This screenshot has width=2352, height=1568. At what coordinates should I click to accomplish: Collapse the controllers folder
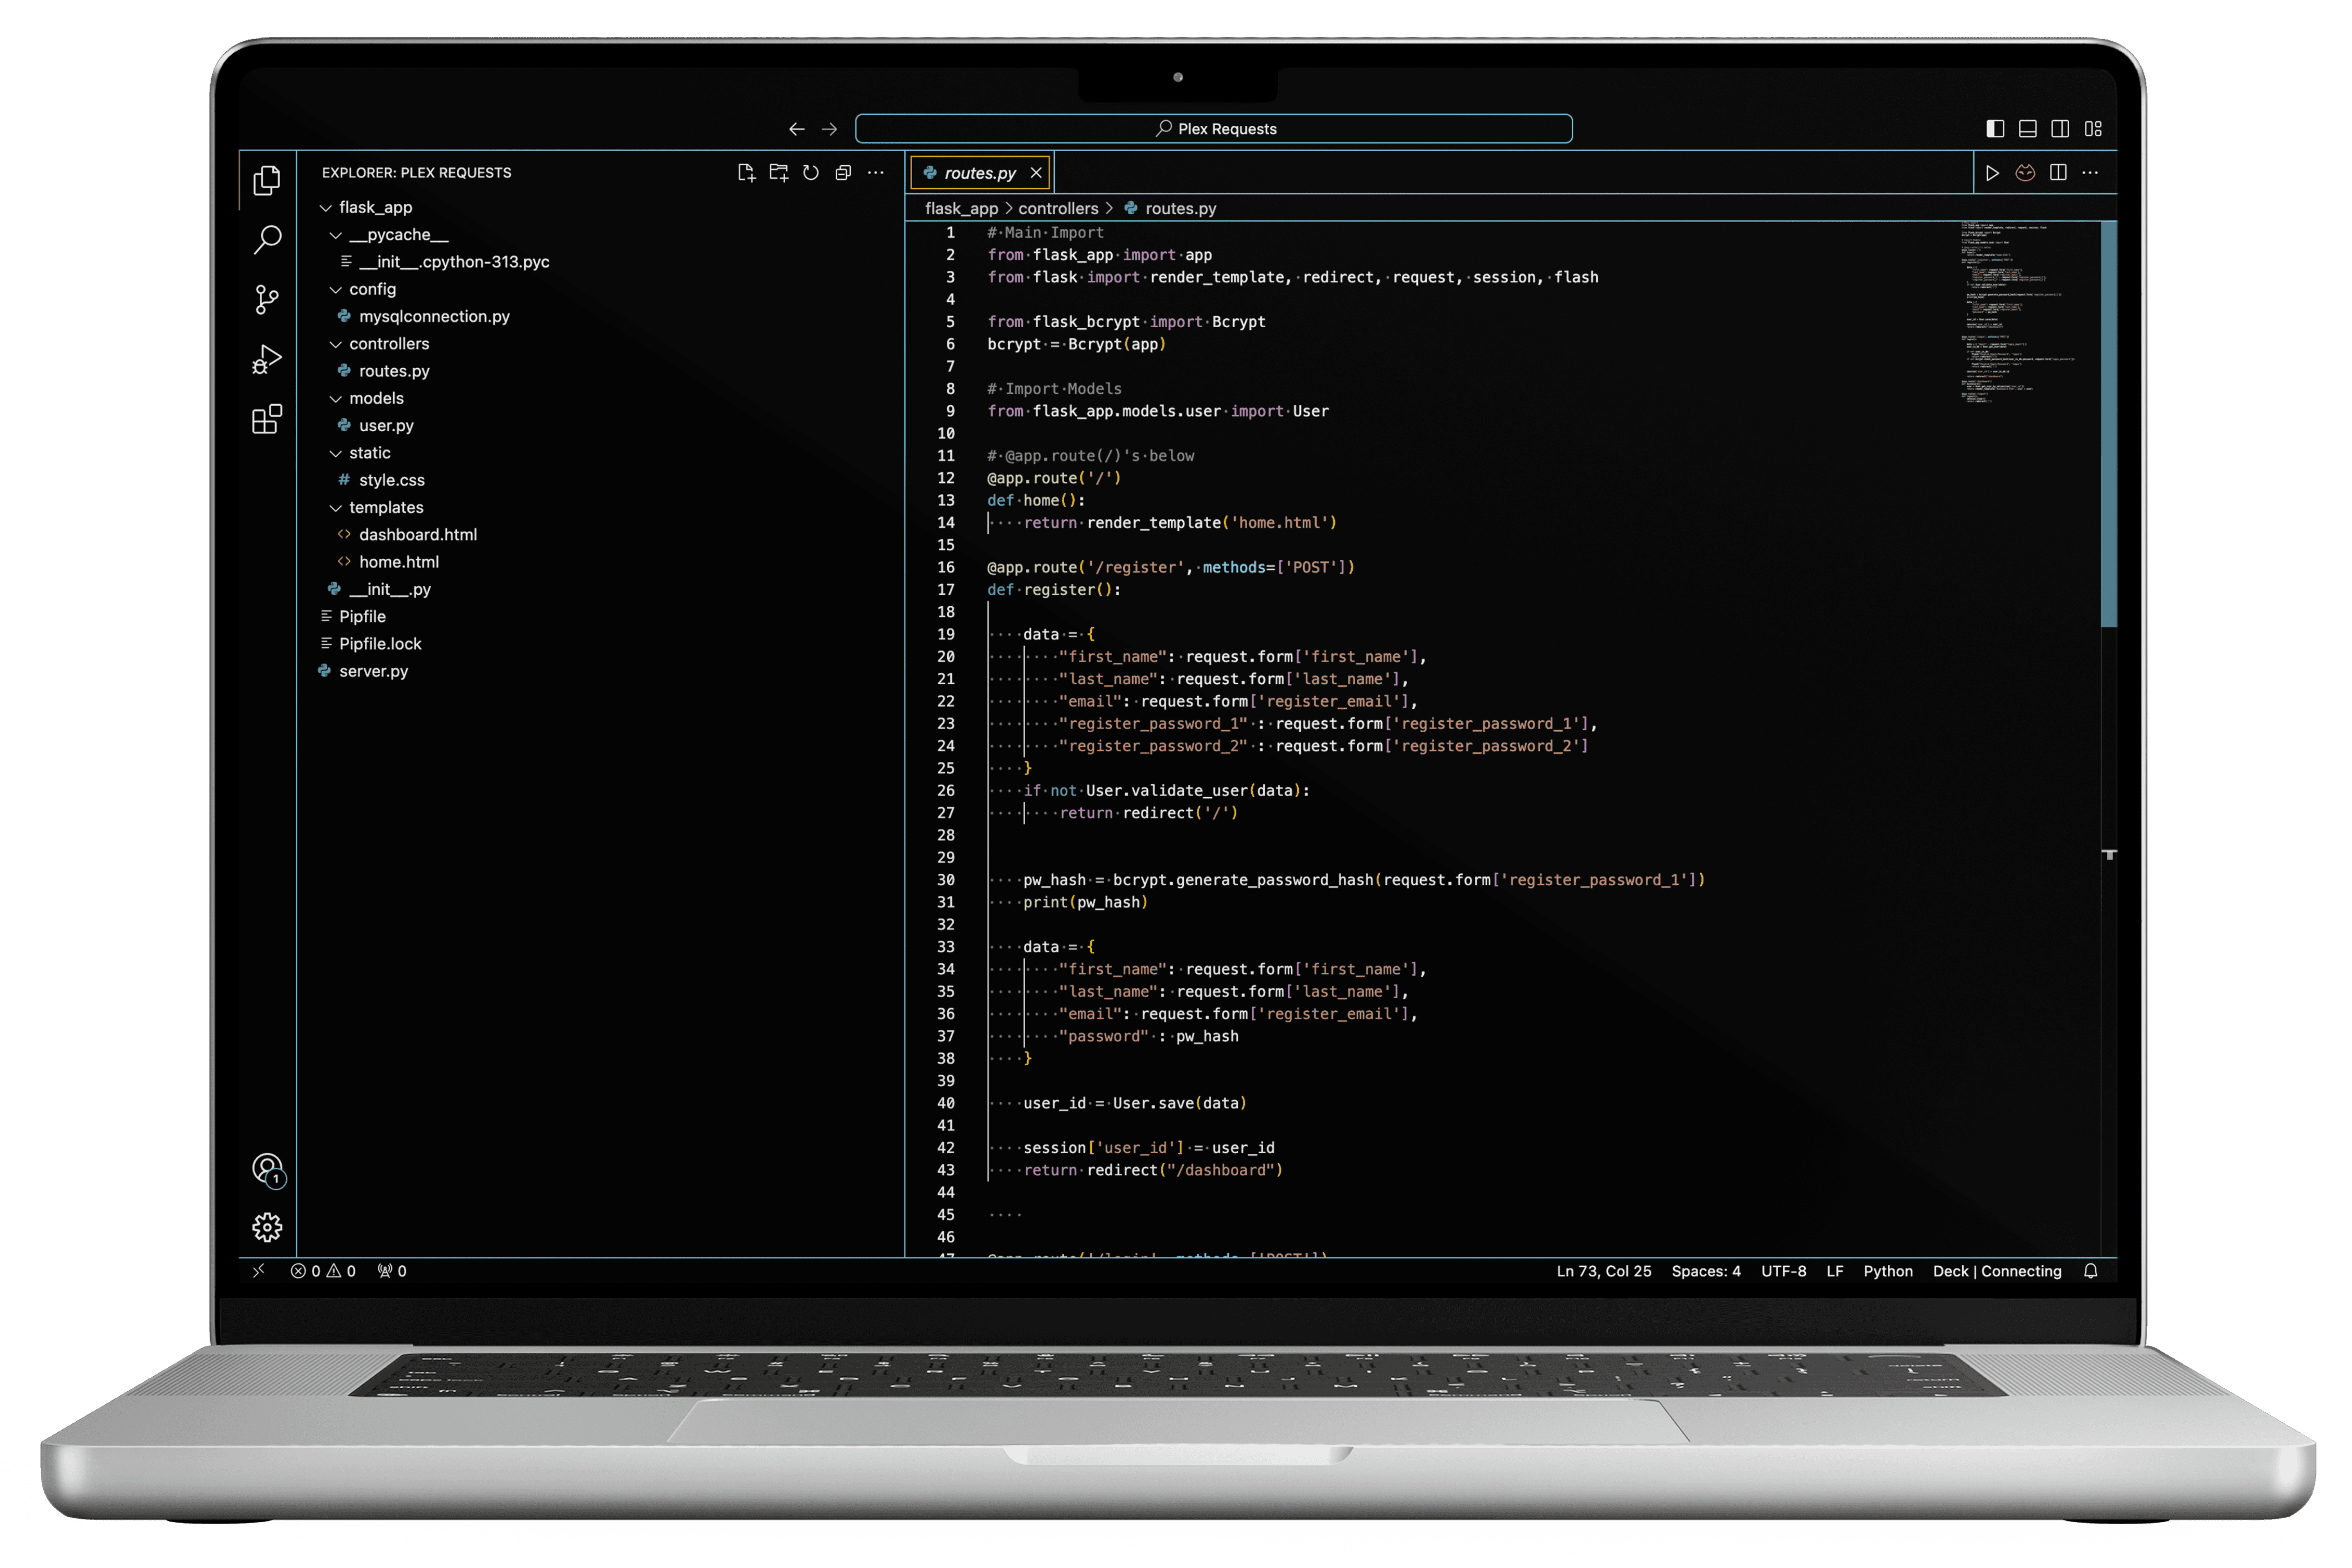[389, 343]
